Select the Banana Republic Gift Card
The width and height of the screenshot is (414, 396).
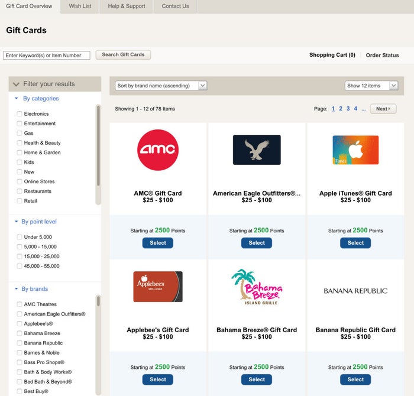coord(355,379)
